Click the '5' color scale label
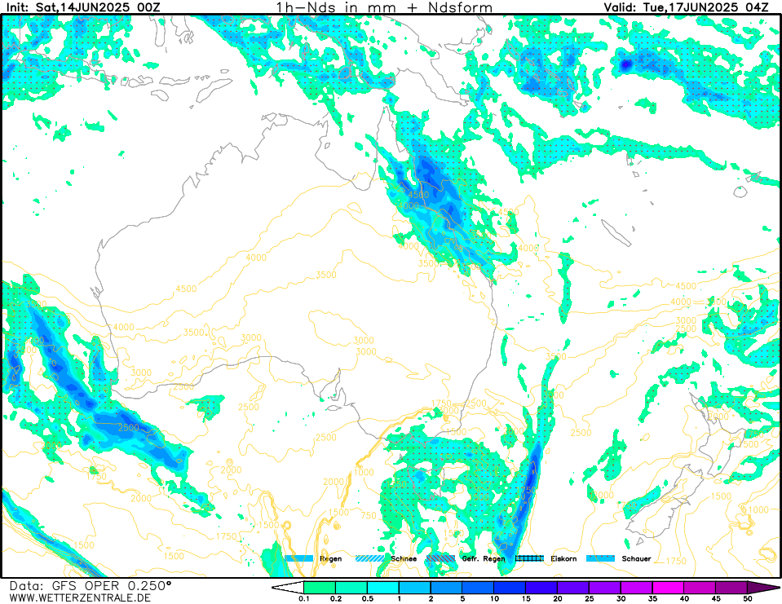The height and width of the screenshot is (604, 782). 462,598
